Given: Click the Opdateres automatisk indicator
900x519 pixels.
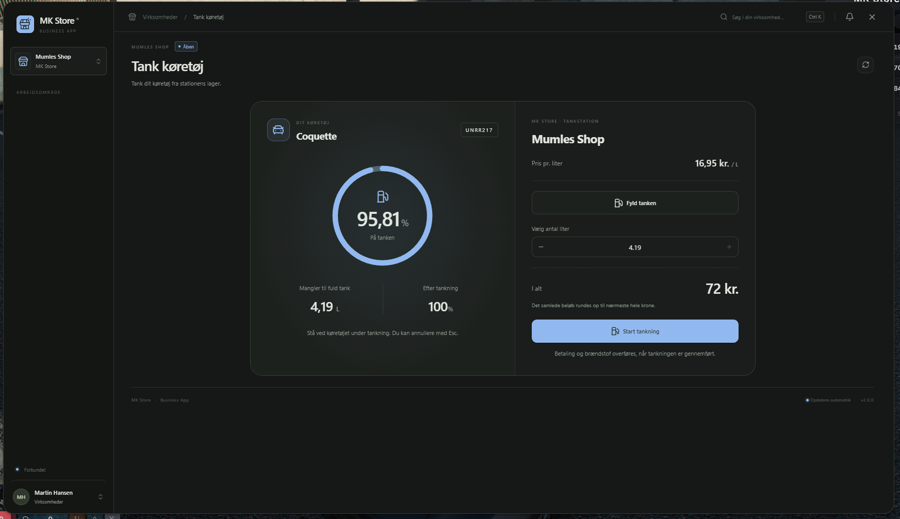Looking at the screenshot, I should click(828, 400).
